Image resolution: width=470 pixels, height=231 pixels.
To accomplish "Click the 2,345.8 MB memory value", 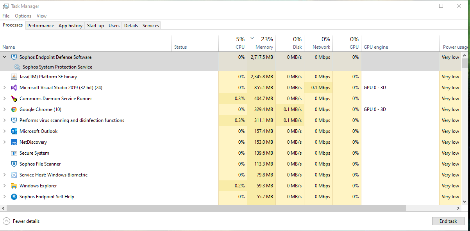I will (x=262, y=77).
